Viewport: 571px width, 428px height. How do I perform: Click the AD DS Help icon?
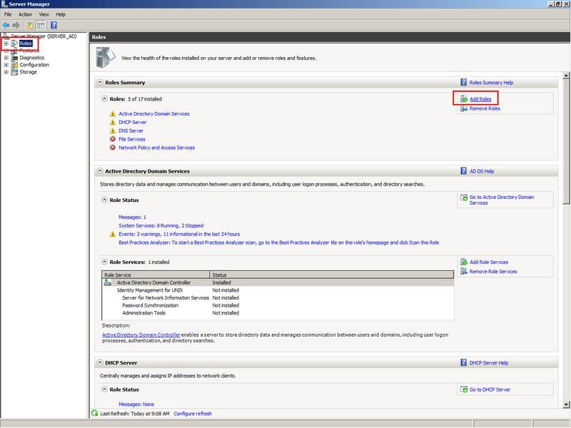coord(463,171)
